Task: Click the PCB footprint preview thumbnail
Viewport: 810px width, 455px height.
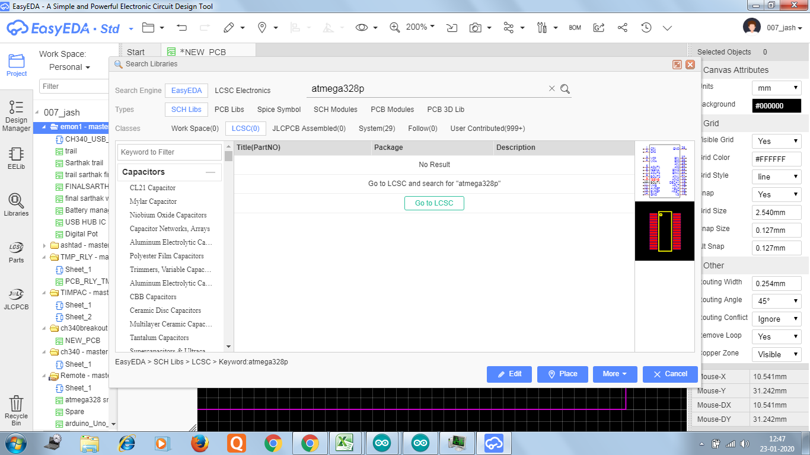Action: click(x=664, y=231)
